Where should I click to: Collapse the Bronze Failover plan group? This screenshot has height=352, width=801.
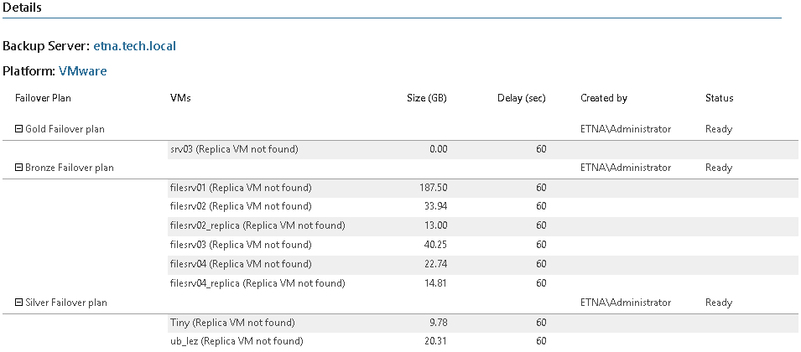tap(19, 168)
